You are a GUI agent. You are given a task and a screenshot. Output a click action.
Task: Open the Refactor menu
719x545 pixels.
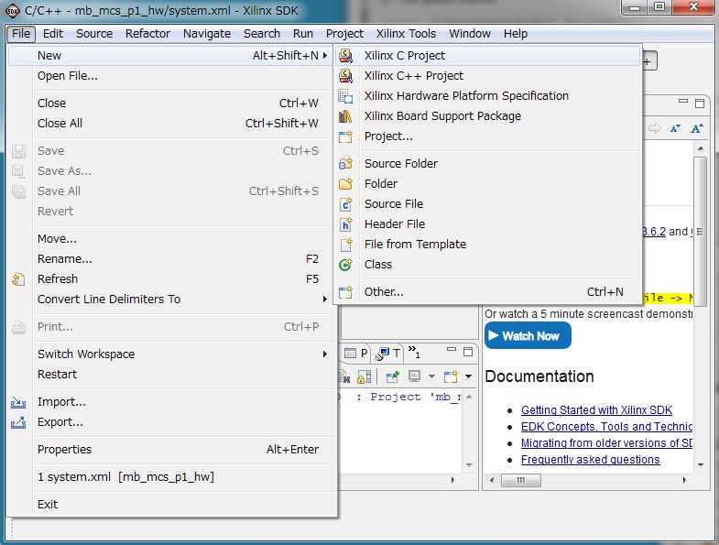click(147, 34)
